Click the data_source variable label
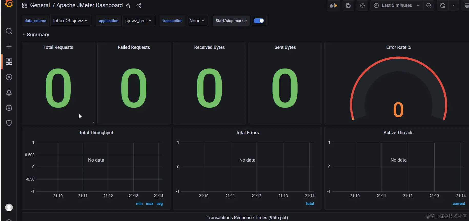The height and width of the screenshot is (221, 469). point(35,21)
